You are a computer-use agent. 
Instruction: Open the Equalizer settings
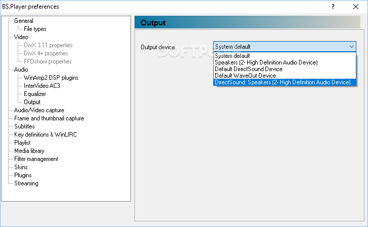[x=35, y=94]
